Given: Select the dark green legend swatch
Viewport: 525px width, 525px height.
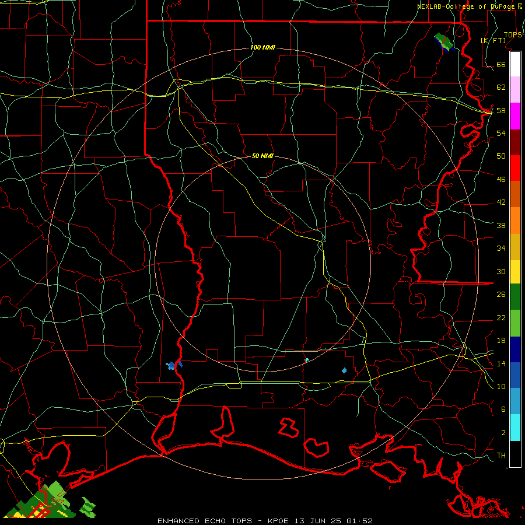Looking at the screenshot, I should (x=515, y=297).
